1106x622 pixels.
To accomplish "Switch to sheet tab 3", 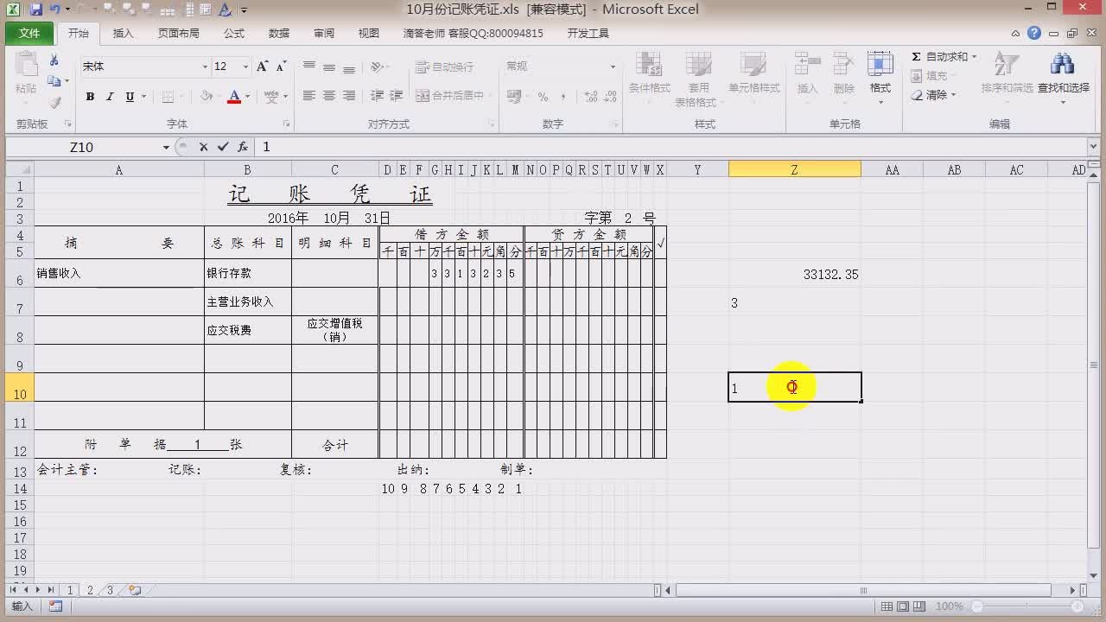I will pyautogui.click(x=111, y=590).
